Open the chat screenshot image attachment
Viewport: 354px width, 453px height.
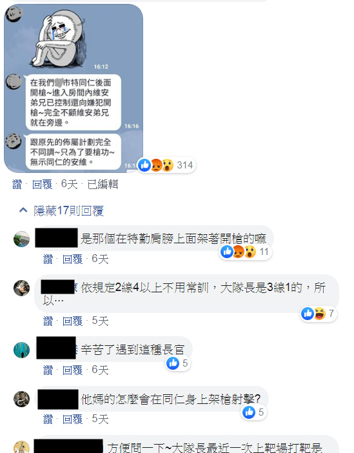point(74,88)
